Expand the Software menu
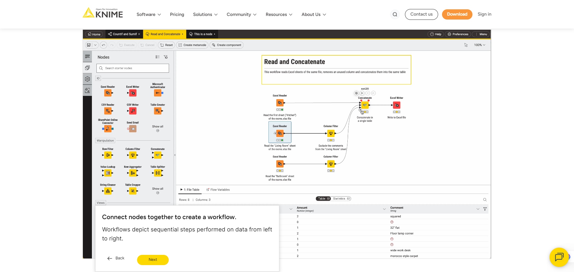This screenshot has width=574, height=272. click(149, 14)
